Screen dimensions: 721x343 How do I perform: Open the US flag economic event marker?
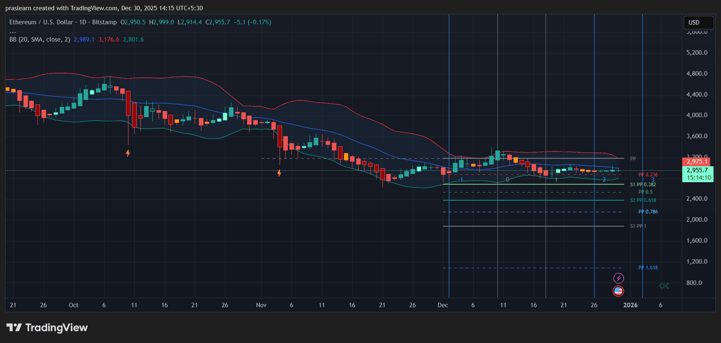618,291
